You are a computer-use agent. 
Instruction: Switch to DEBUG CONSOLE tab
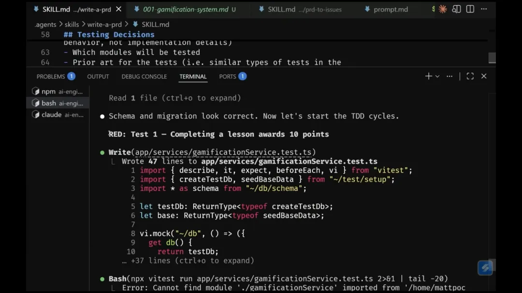tap(144, 76)
